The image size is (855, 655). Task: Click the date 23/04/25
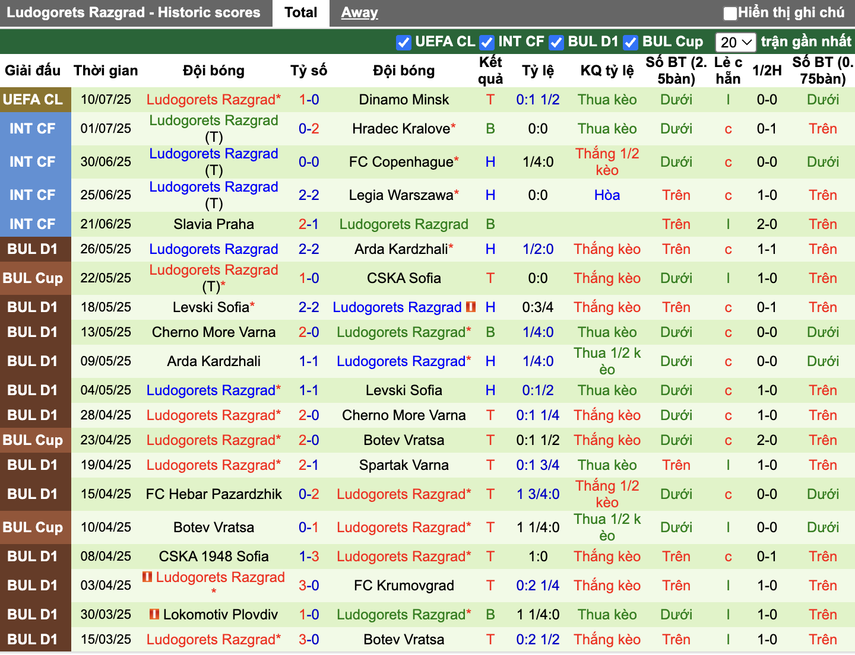[106, 440]
